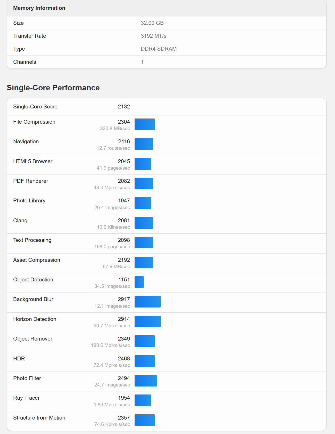Screen dimensions: 335x434
Task: Select the HTML5 Browser row label
Action: pos(33,161)
